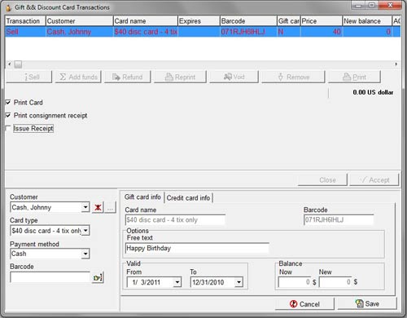The width and height of the screenshot is (407, 318).
Task: Sort by New balance column header
Action: pos(367,21)
